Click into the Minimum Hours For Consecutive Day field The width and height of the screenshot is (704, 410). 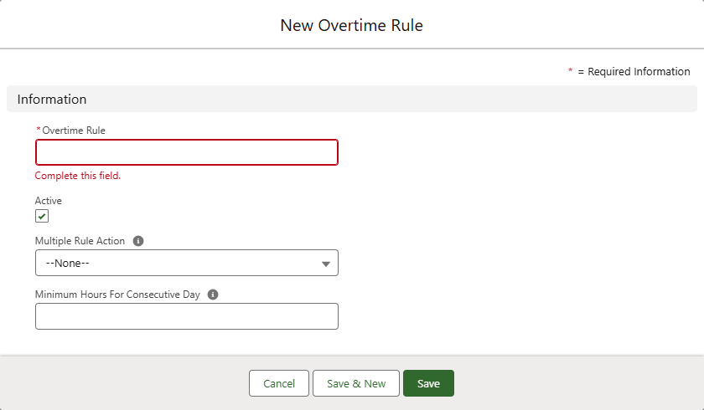186,316
